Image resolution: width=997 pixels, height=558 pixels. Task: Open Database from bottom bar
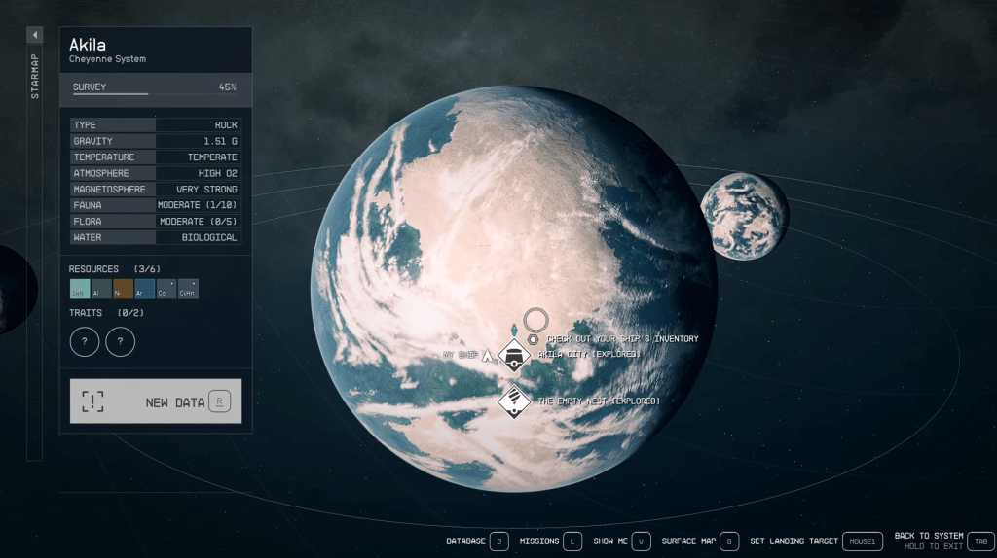(x=465, y=541)
